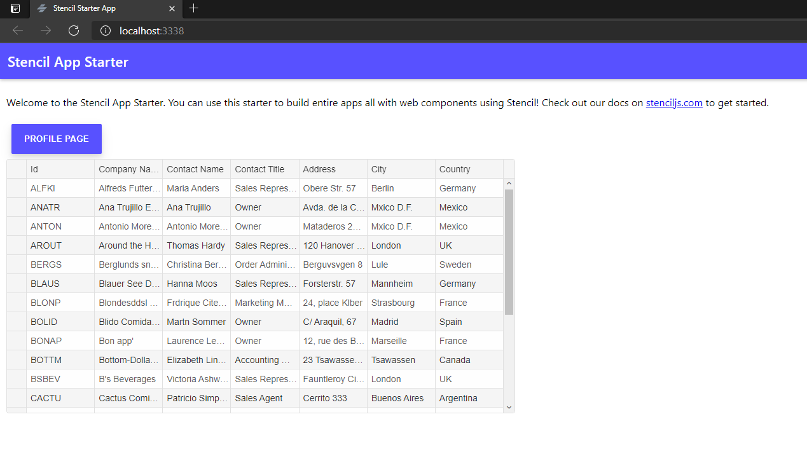Follow the stenciljs.com link
807x454 pixels.
point(674,103)
